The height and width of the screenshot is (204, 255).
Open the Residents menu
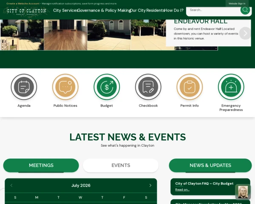click(x=156, y=10)
